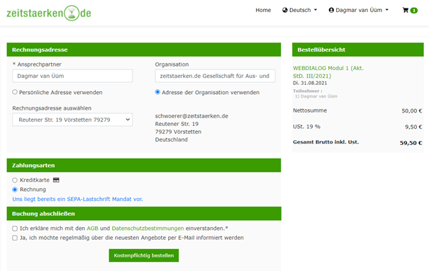Image resolution: width=429 pixels, height=271 pixels.
Task: Click the Reutener Str. 19 address line
Action: pos(177,124)
